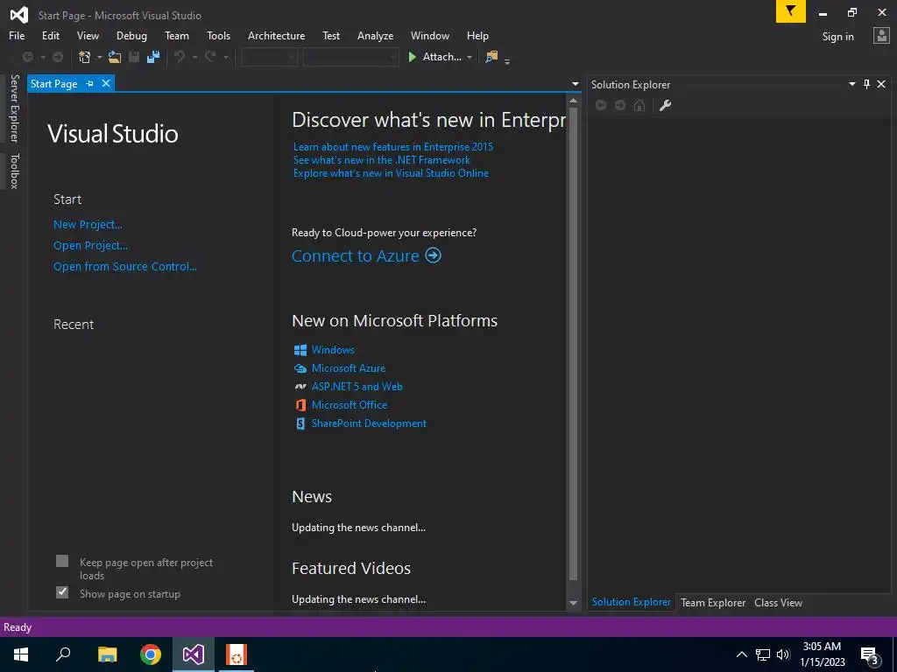Screen dimensions: 897x672
Task: Click the Solution Explorer Home icon
Action: tap(639, 105)
